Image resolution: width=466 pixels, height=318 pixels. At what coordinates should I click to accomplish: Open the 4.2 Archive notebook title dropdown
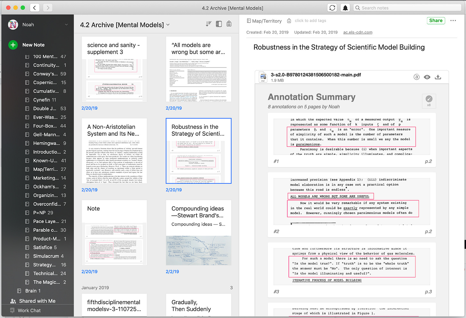125,25
